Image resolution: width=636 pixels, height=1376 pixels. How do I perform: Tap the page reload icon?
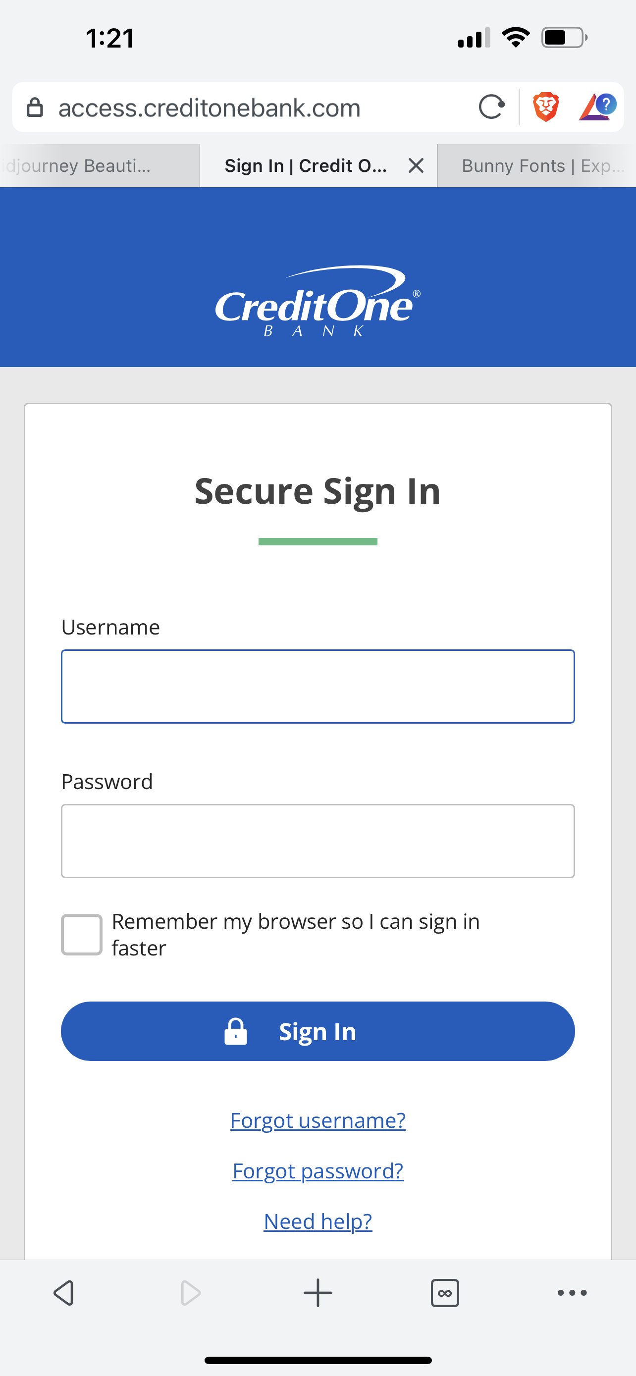coord(491,107)
